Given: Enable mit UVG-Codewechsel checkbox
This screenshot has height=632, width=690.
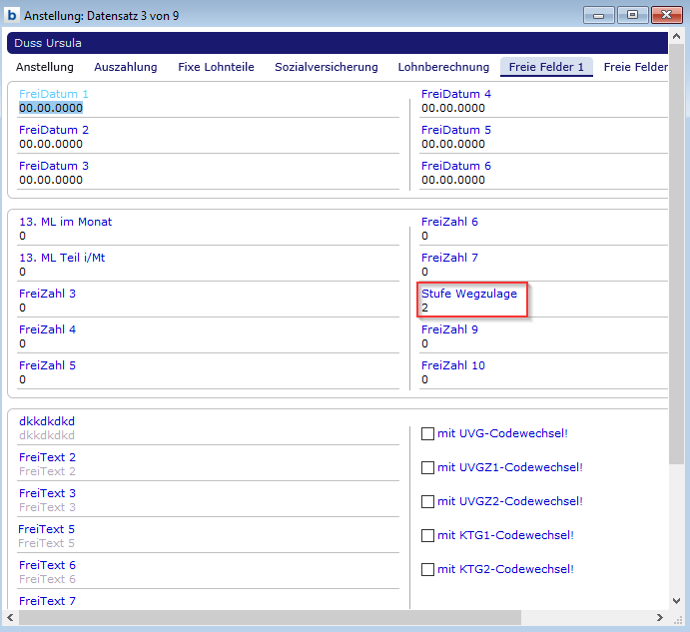Looking at the screenshot, I should 428,434.
